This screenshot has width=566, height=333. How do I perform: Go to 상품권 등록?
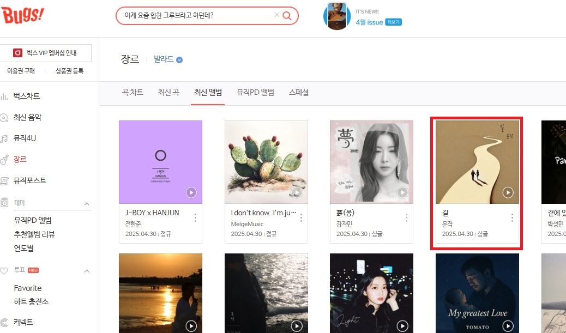coord(69,71)
